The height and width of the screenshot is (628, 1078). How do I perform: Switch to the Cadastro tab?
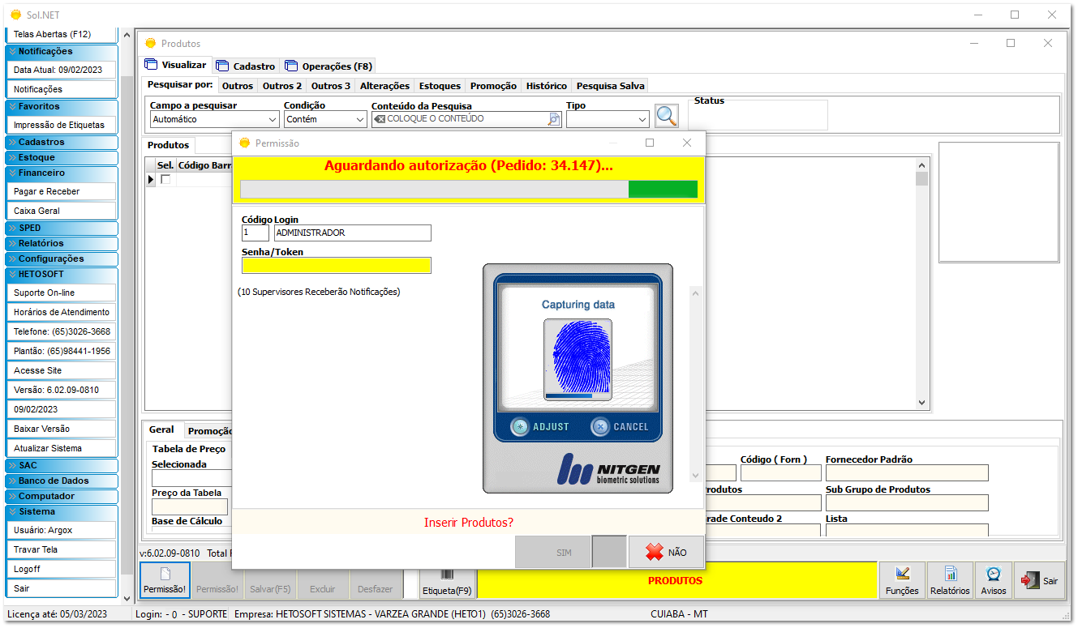(x=246, y=66)
